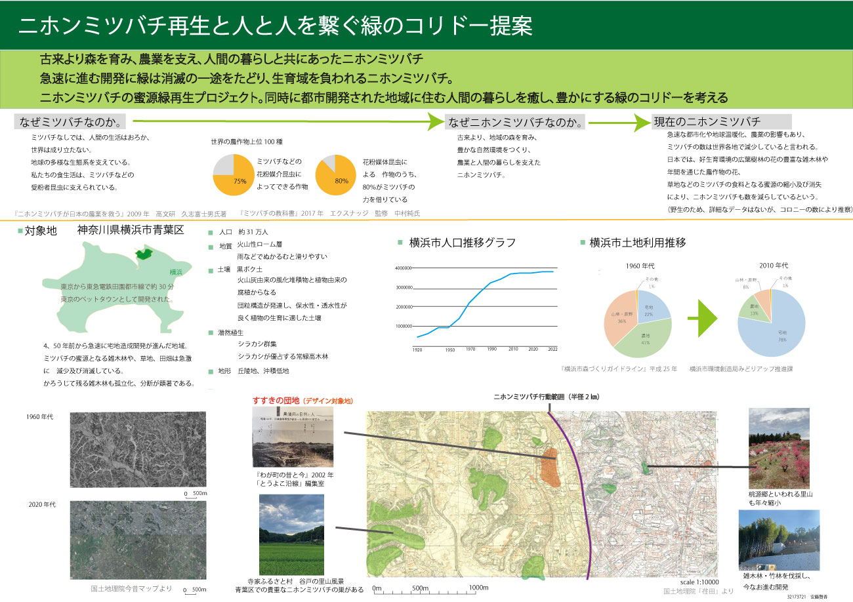Screen dimensions: 853x602
Task: Click the green arrow before なぜニホンミツバチなのか
Action: [434, 122]
